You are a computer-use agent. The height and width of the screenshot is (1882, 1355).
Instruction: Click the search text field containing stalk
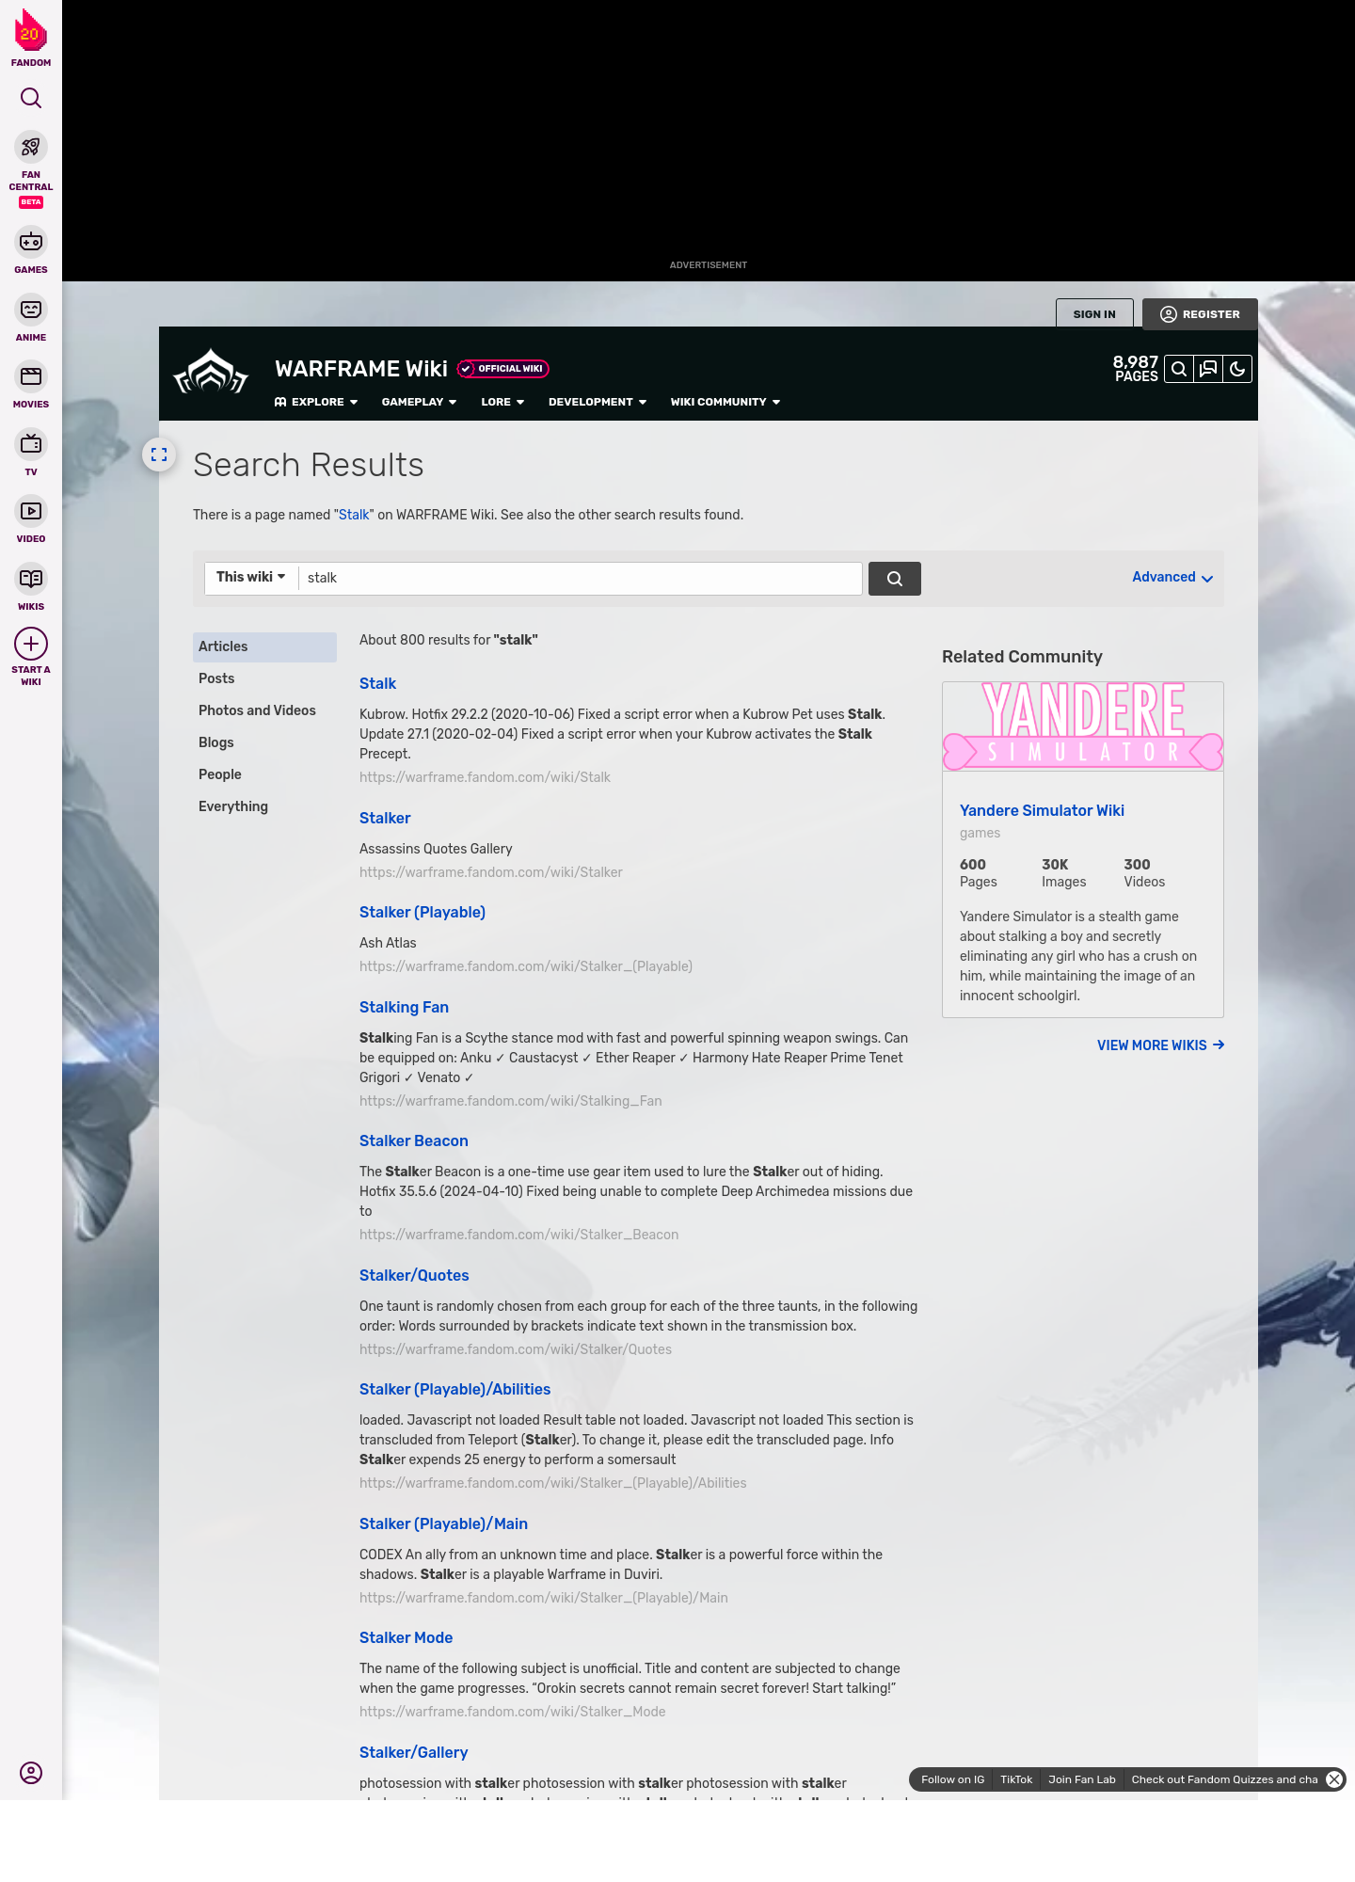581,579
